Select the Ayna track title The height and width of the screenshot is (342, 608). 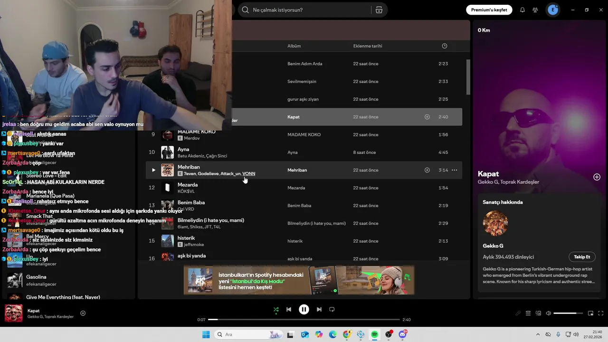(x=183, y=150)
